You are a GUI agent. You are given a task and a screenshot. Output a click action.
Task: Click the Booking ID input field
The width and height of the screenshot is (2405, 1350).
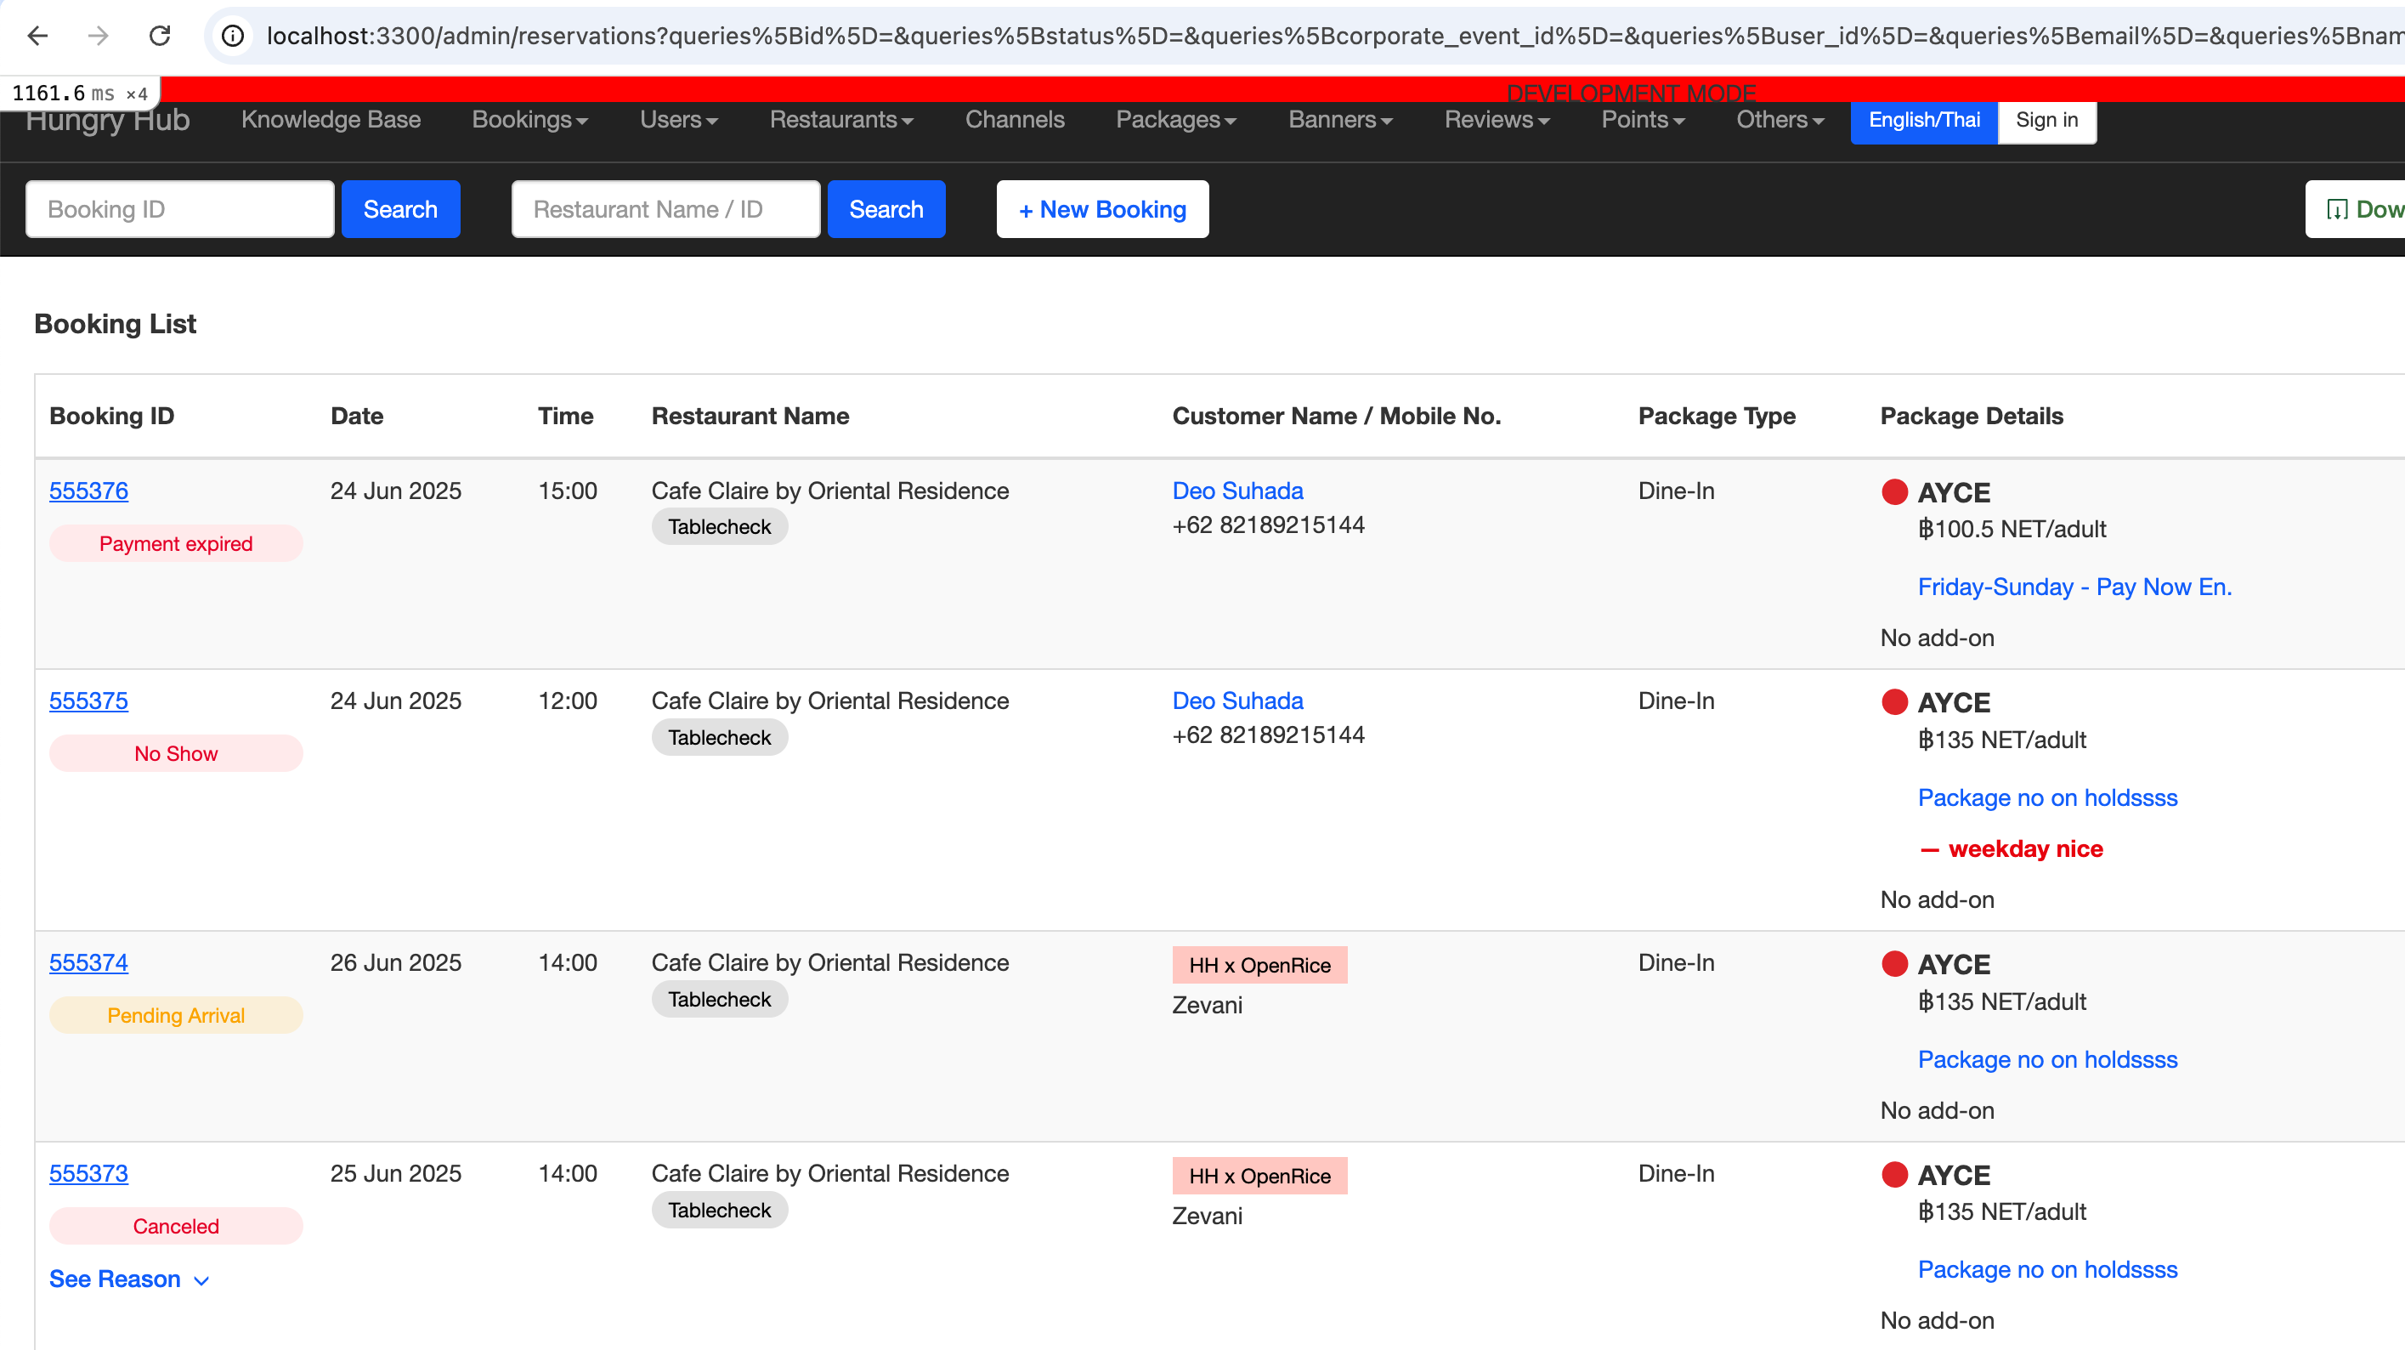[179, 209]
